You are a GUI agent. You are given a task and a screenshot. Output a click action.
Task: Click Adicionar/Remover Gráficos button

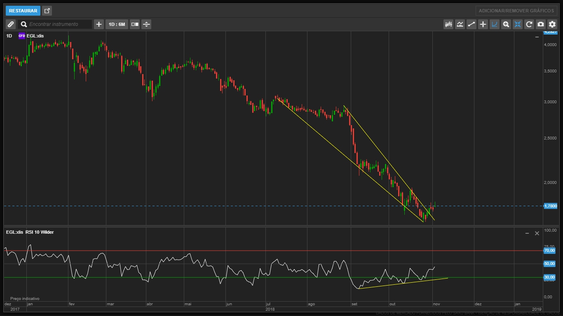pos(516,11)
